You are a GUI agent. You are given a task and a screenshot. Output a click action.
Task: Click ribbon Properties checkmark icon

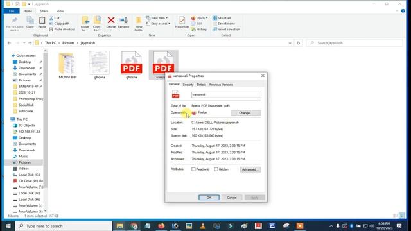click(182, 20)
